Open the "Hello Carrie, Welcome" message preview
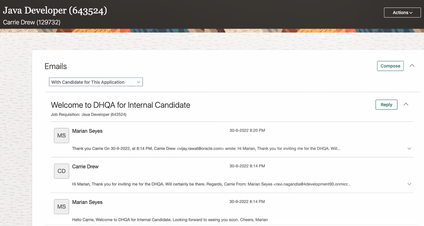424x226 pixels. coord(170,220)
